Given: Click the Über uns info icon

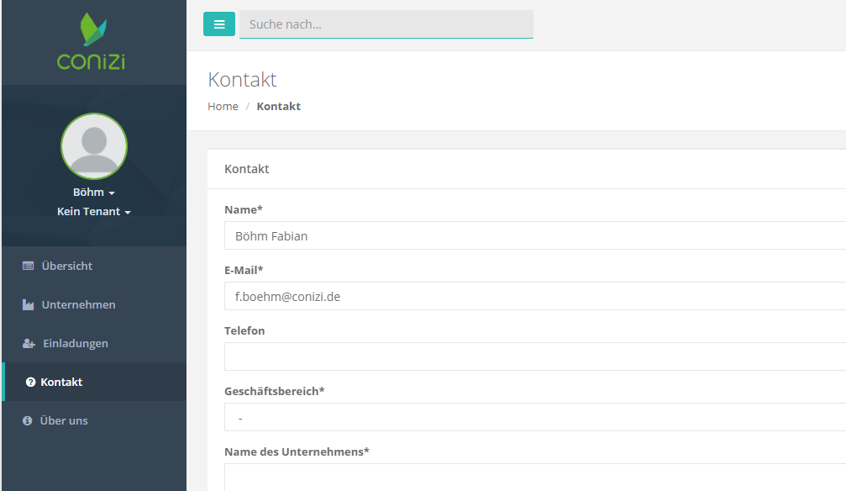Looking at the screenshot, I should 28,421.
